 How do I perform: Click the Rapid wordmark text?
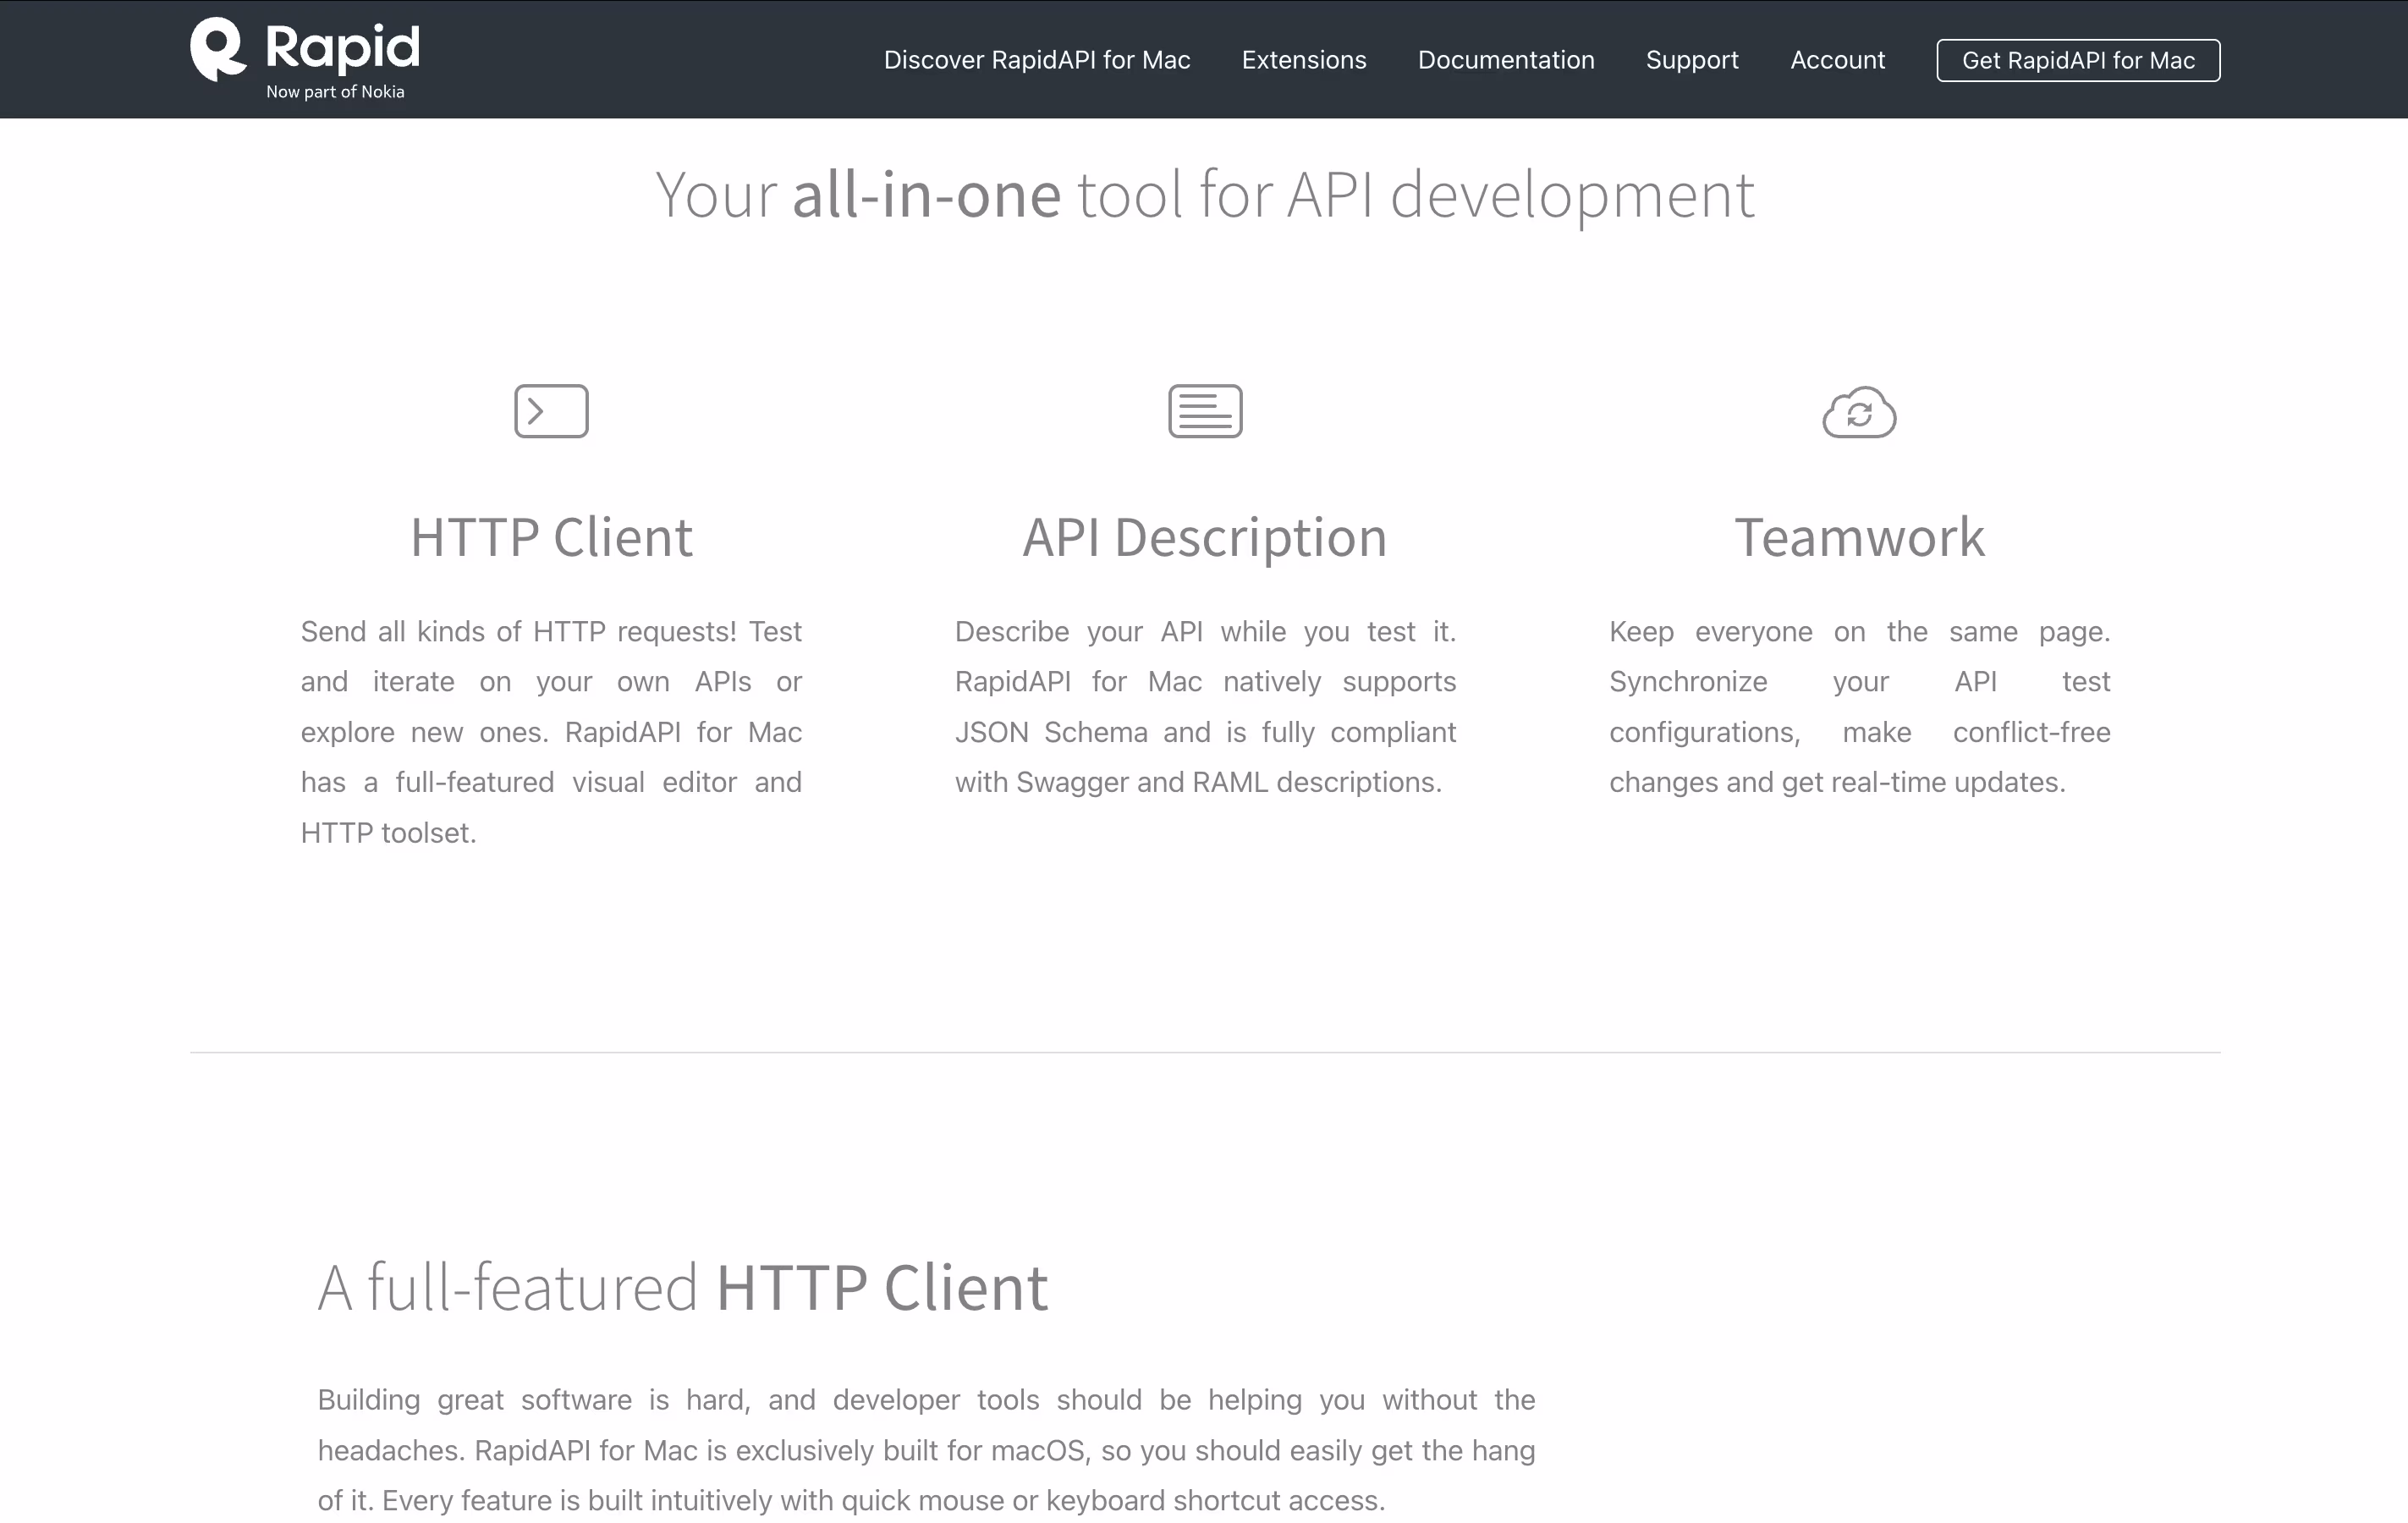pos(342,46)
